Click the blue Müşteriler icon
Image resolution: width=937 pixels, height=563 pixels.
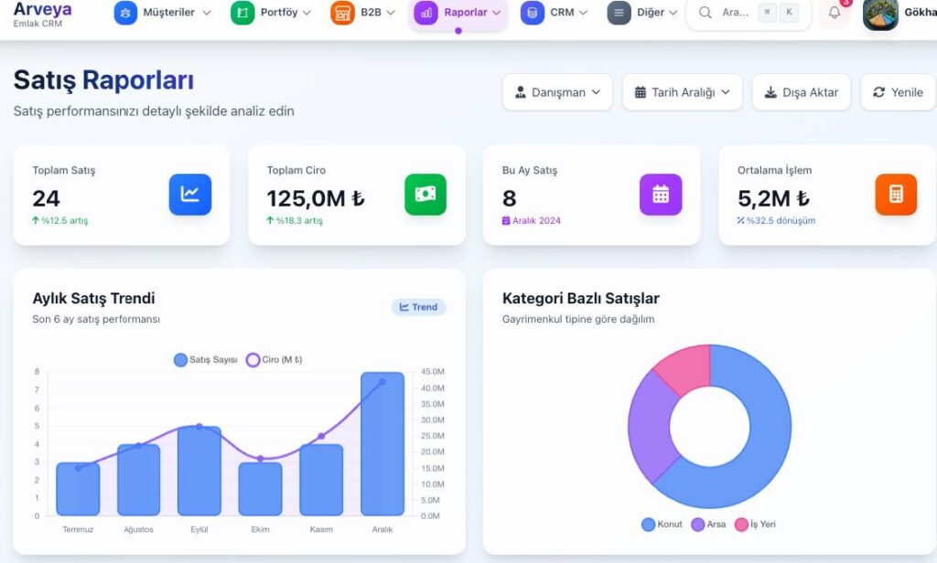pyautogui.click(x=125, y=13)
